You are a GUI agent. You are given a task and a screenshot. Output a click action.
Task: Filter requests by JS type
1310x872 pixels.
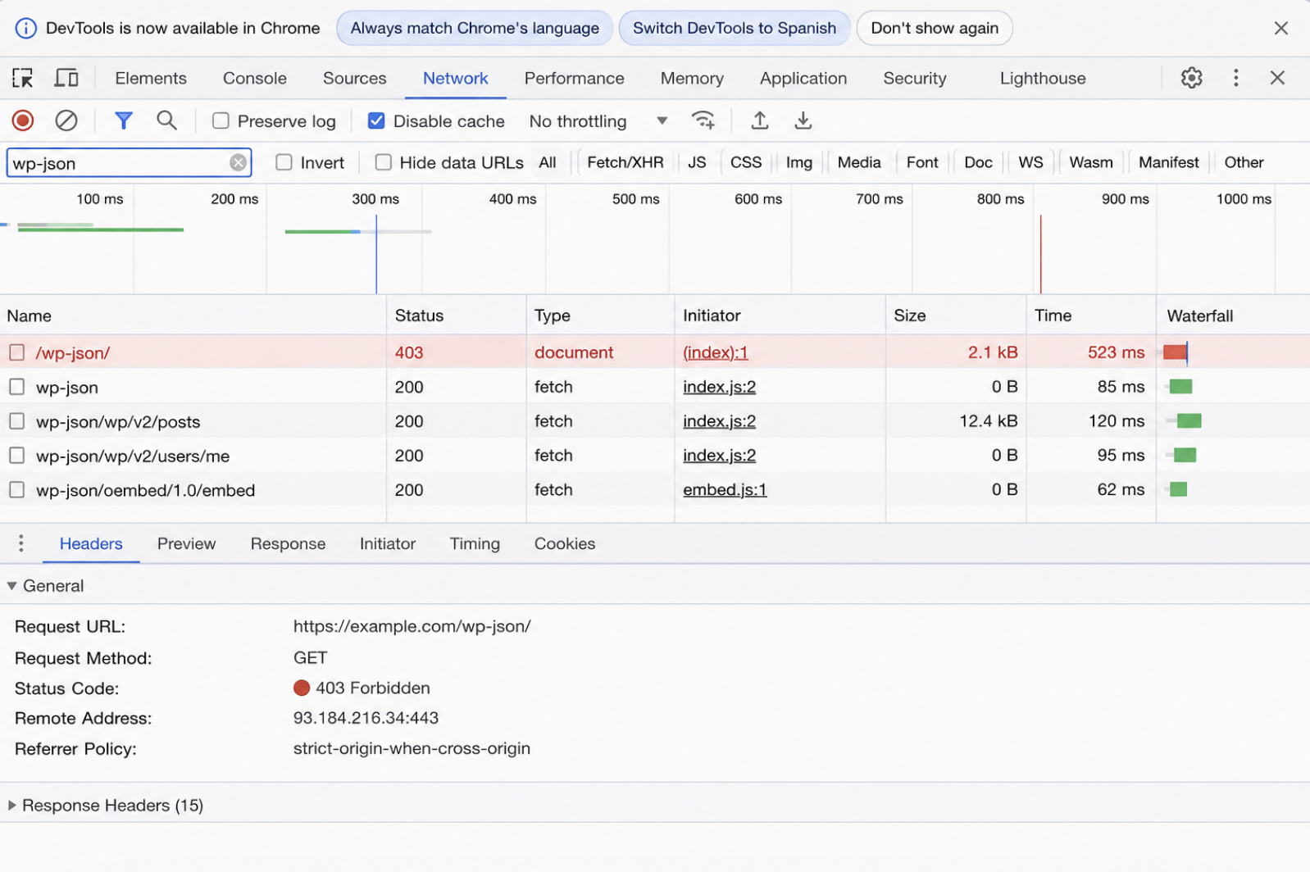point(697,162)
